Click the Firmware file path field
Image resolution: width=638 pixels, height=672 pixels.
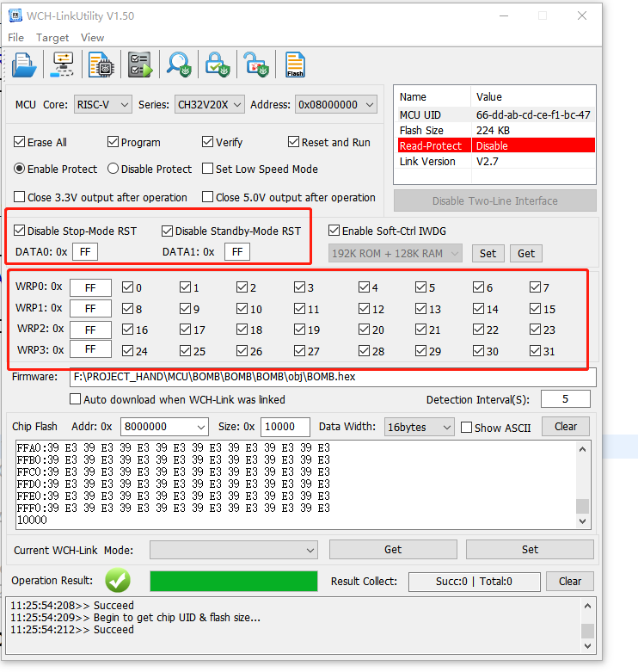(x=332, y=378)
